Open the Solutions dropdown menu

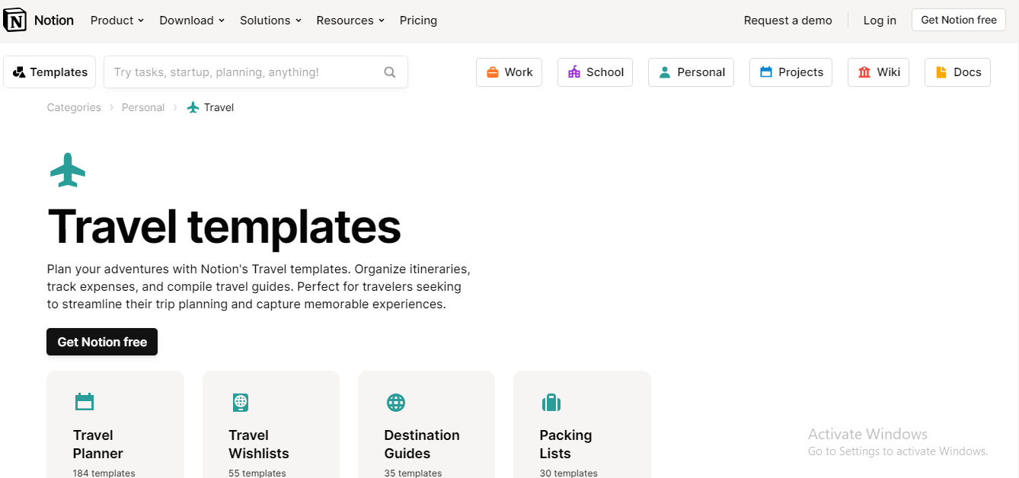click(271, 21)
